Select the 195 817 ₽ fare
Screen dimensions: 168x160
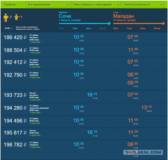point(15,133)
